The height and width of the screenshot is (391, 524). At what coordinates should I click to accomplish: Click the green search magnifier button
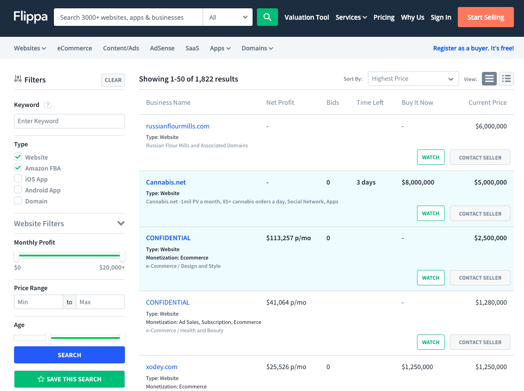click(267, 17)
